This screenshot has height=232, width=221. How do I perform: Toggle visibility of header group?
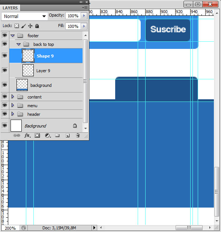5,114
